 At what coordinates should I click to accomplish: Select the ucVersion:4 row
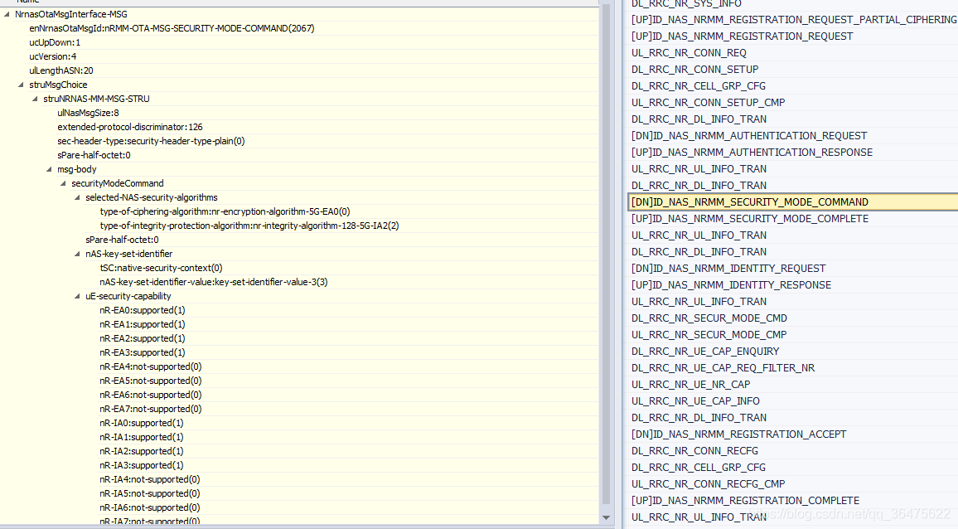tap(52, 56)
